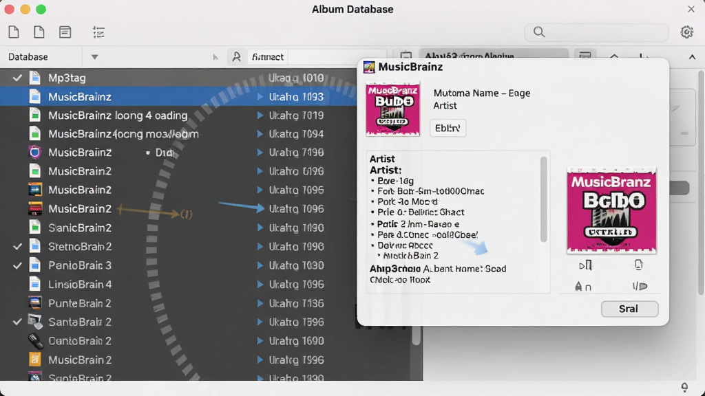The image size is (705, 396).
Task: Toggle the checkmark on Mp3tag row
Action: [17, 78]
